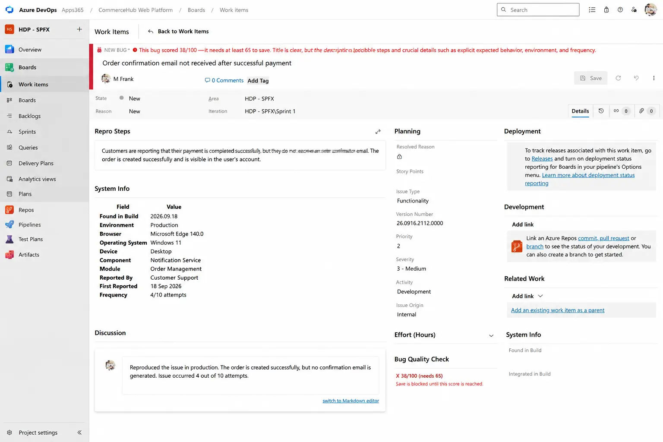Viewport: 663px width, 442px height.
Task: Click the Resolved Reason lock icon
Action: coord(399,157)
